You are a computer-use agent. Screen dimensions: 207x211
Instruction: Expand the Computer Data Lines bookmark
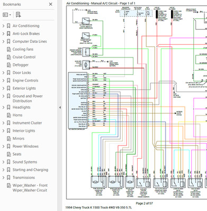tap(3, 42)
